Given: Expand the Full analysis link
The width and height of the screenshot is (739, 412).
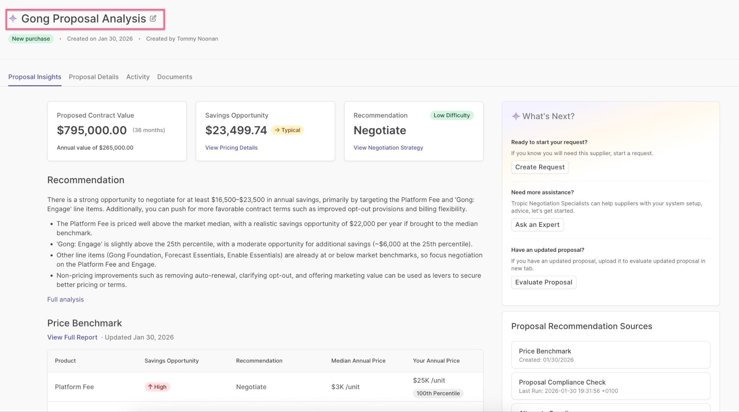Looking at the screenshot, I should [x=65, y=299].
